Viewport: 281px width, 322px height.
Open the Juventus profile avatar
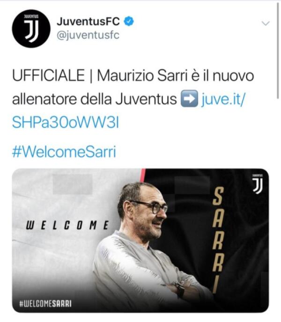[x=31, y=29]
